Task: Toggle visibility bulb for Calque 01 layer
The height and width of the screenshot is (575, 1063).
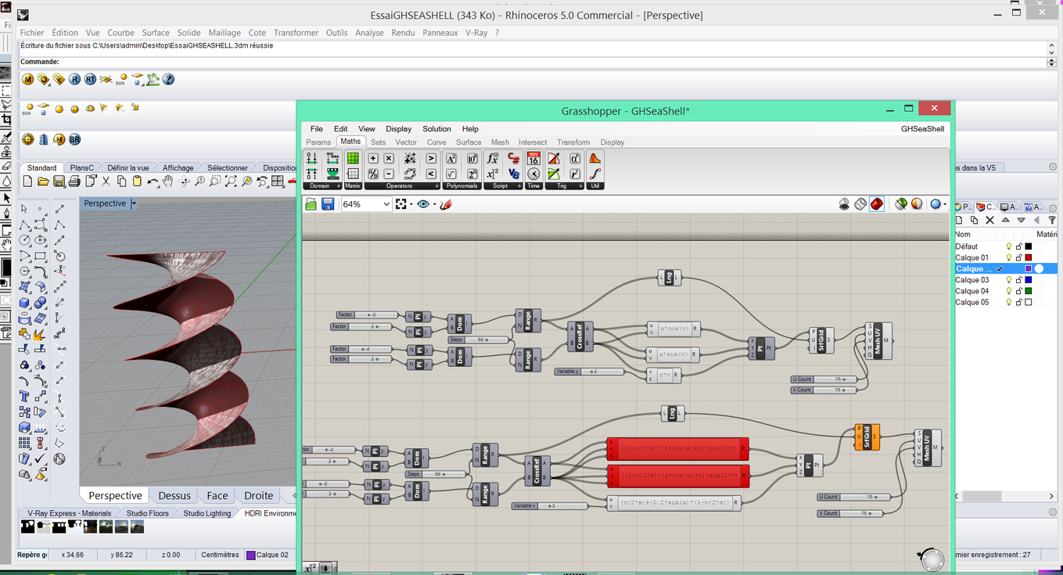Action: (1009, 257)
